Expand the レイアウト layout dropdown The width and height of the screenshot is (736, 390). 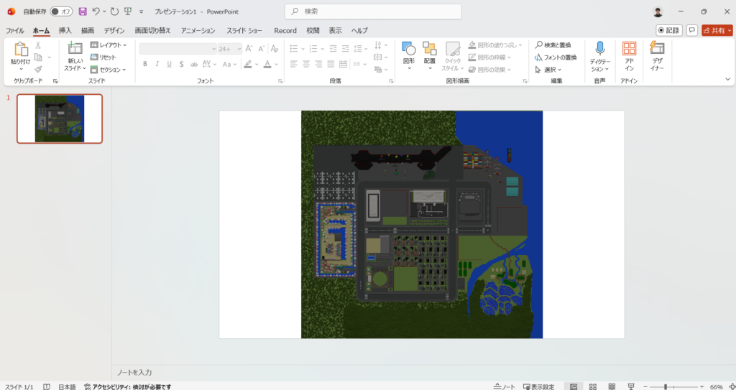click(109, 45)
